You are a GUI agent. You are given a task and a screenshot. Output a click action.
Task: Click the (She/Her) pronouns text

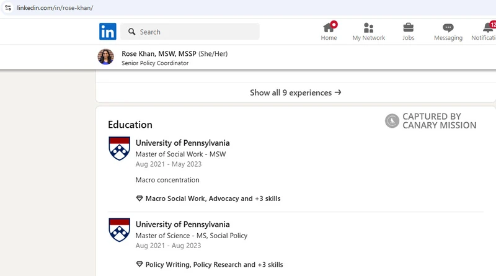pyautogui.click(x=213, y=54)
